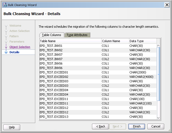Sort by the Column Name header
This screenshot has width=172, height=133.
[x=115, y=41]
